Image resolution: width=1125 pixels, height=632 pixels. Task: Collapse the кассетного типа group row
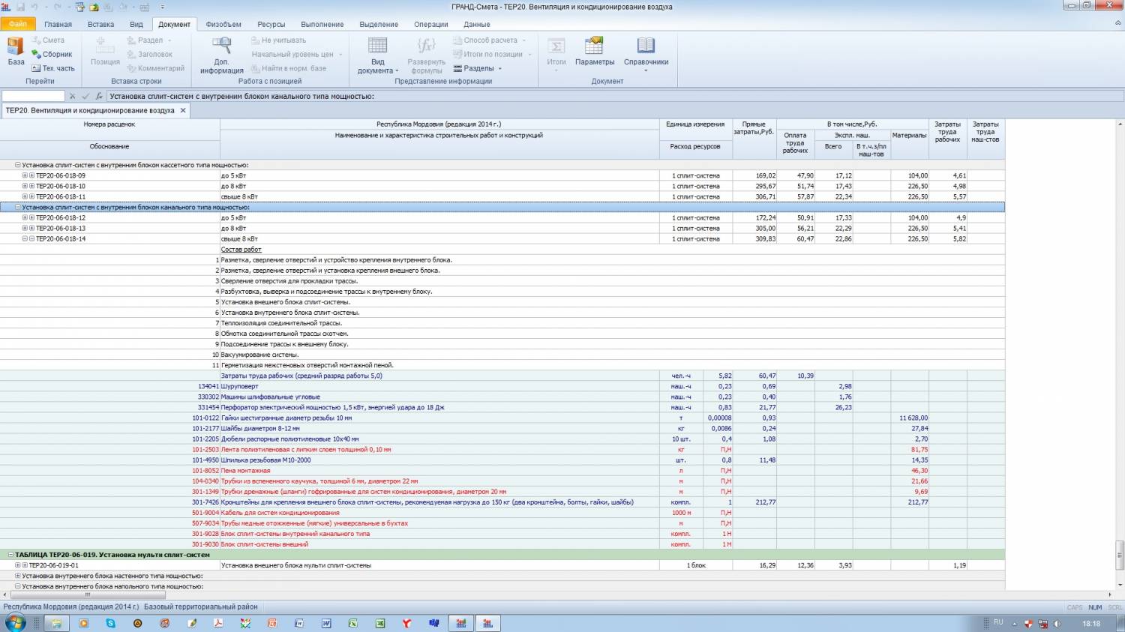click(x=18, y=165)
